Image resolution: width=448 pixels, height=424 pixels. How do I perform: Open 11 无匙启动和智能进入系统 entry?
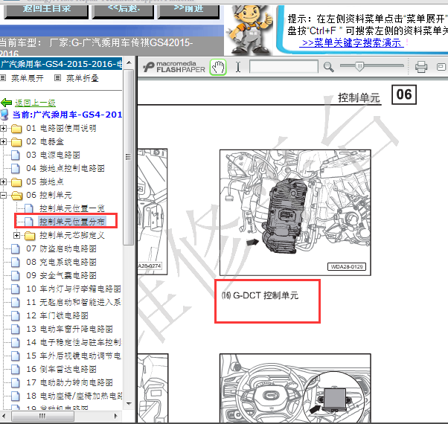pyautogui.click(x=74, y=302)
